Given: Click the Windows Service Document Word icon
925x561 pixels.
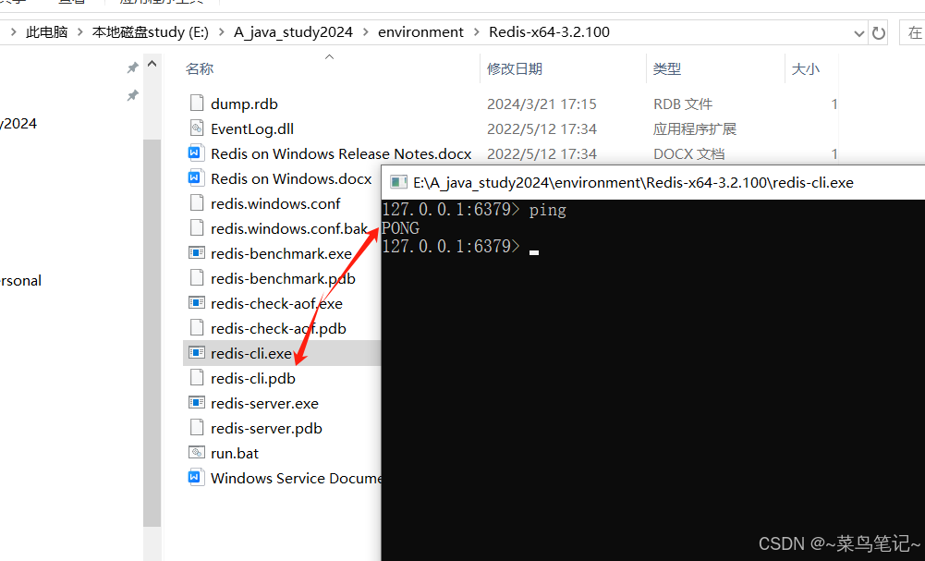Looking at the screenshot, I should click(x=195, y=477).
